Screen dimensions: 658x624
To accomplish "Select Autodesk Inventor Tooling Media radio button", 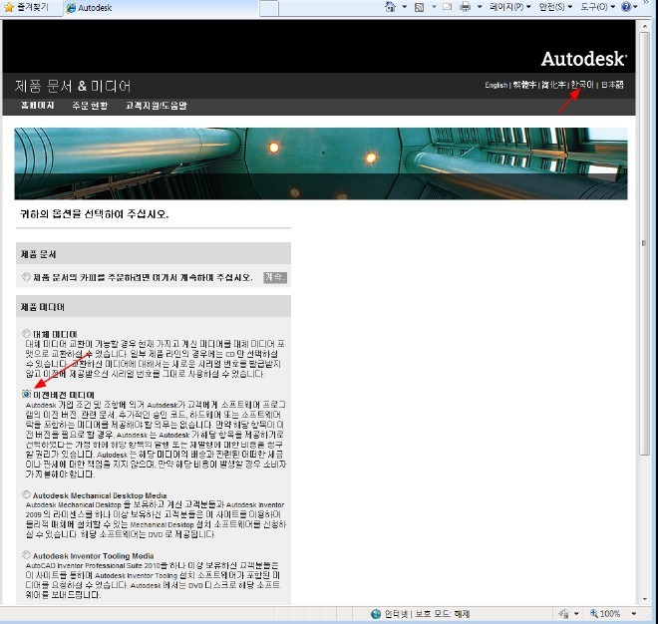I will [27, 555].
